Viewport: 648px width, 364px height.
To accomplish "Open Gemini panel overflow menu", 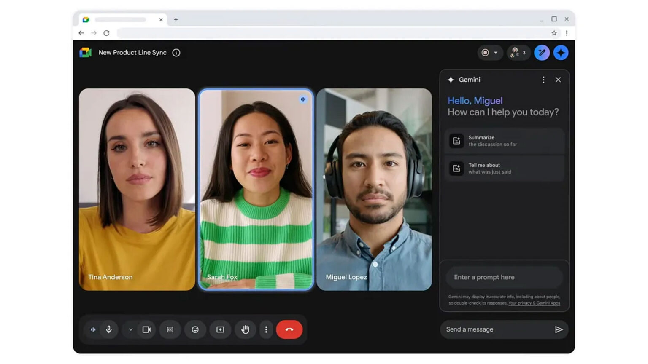I will pyautogui.click(x=543, y=80).
